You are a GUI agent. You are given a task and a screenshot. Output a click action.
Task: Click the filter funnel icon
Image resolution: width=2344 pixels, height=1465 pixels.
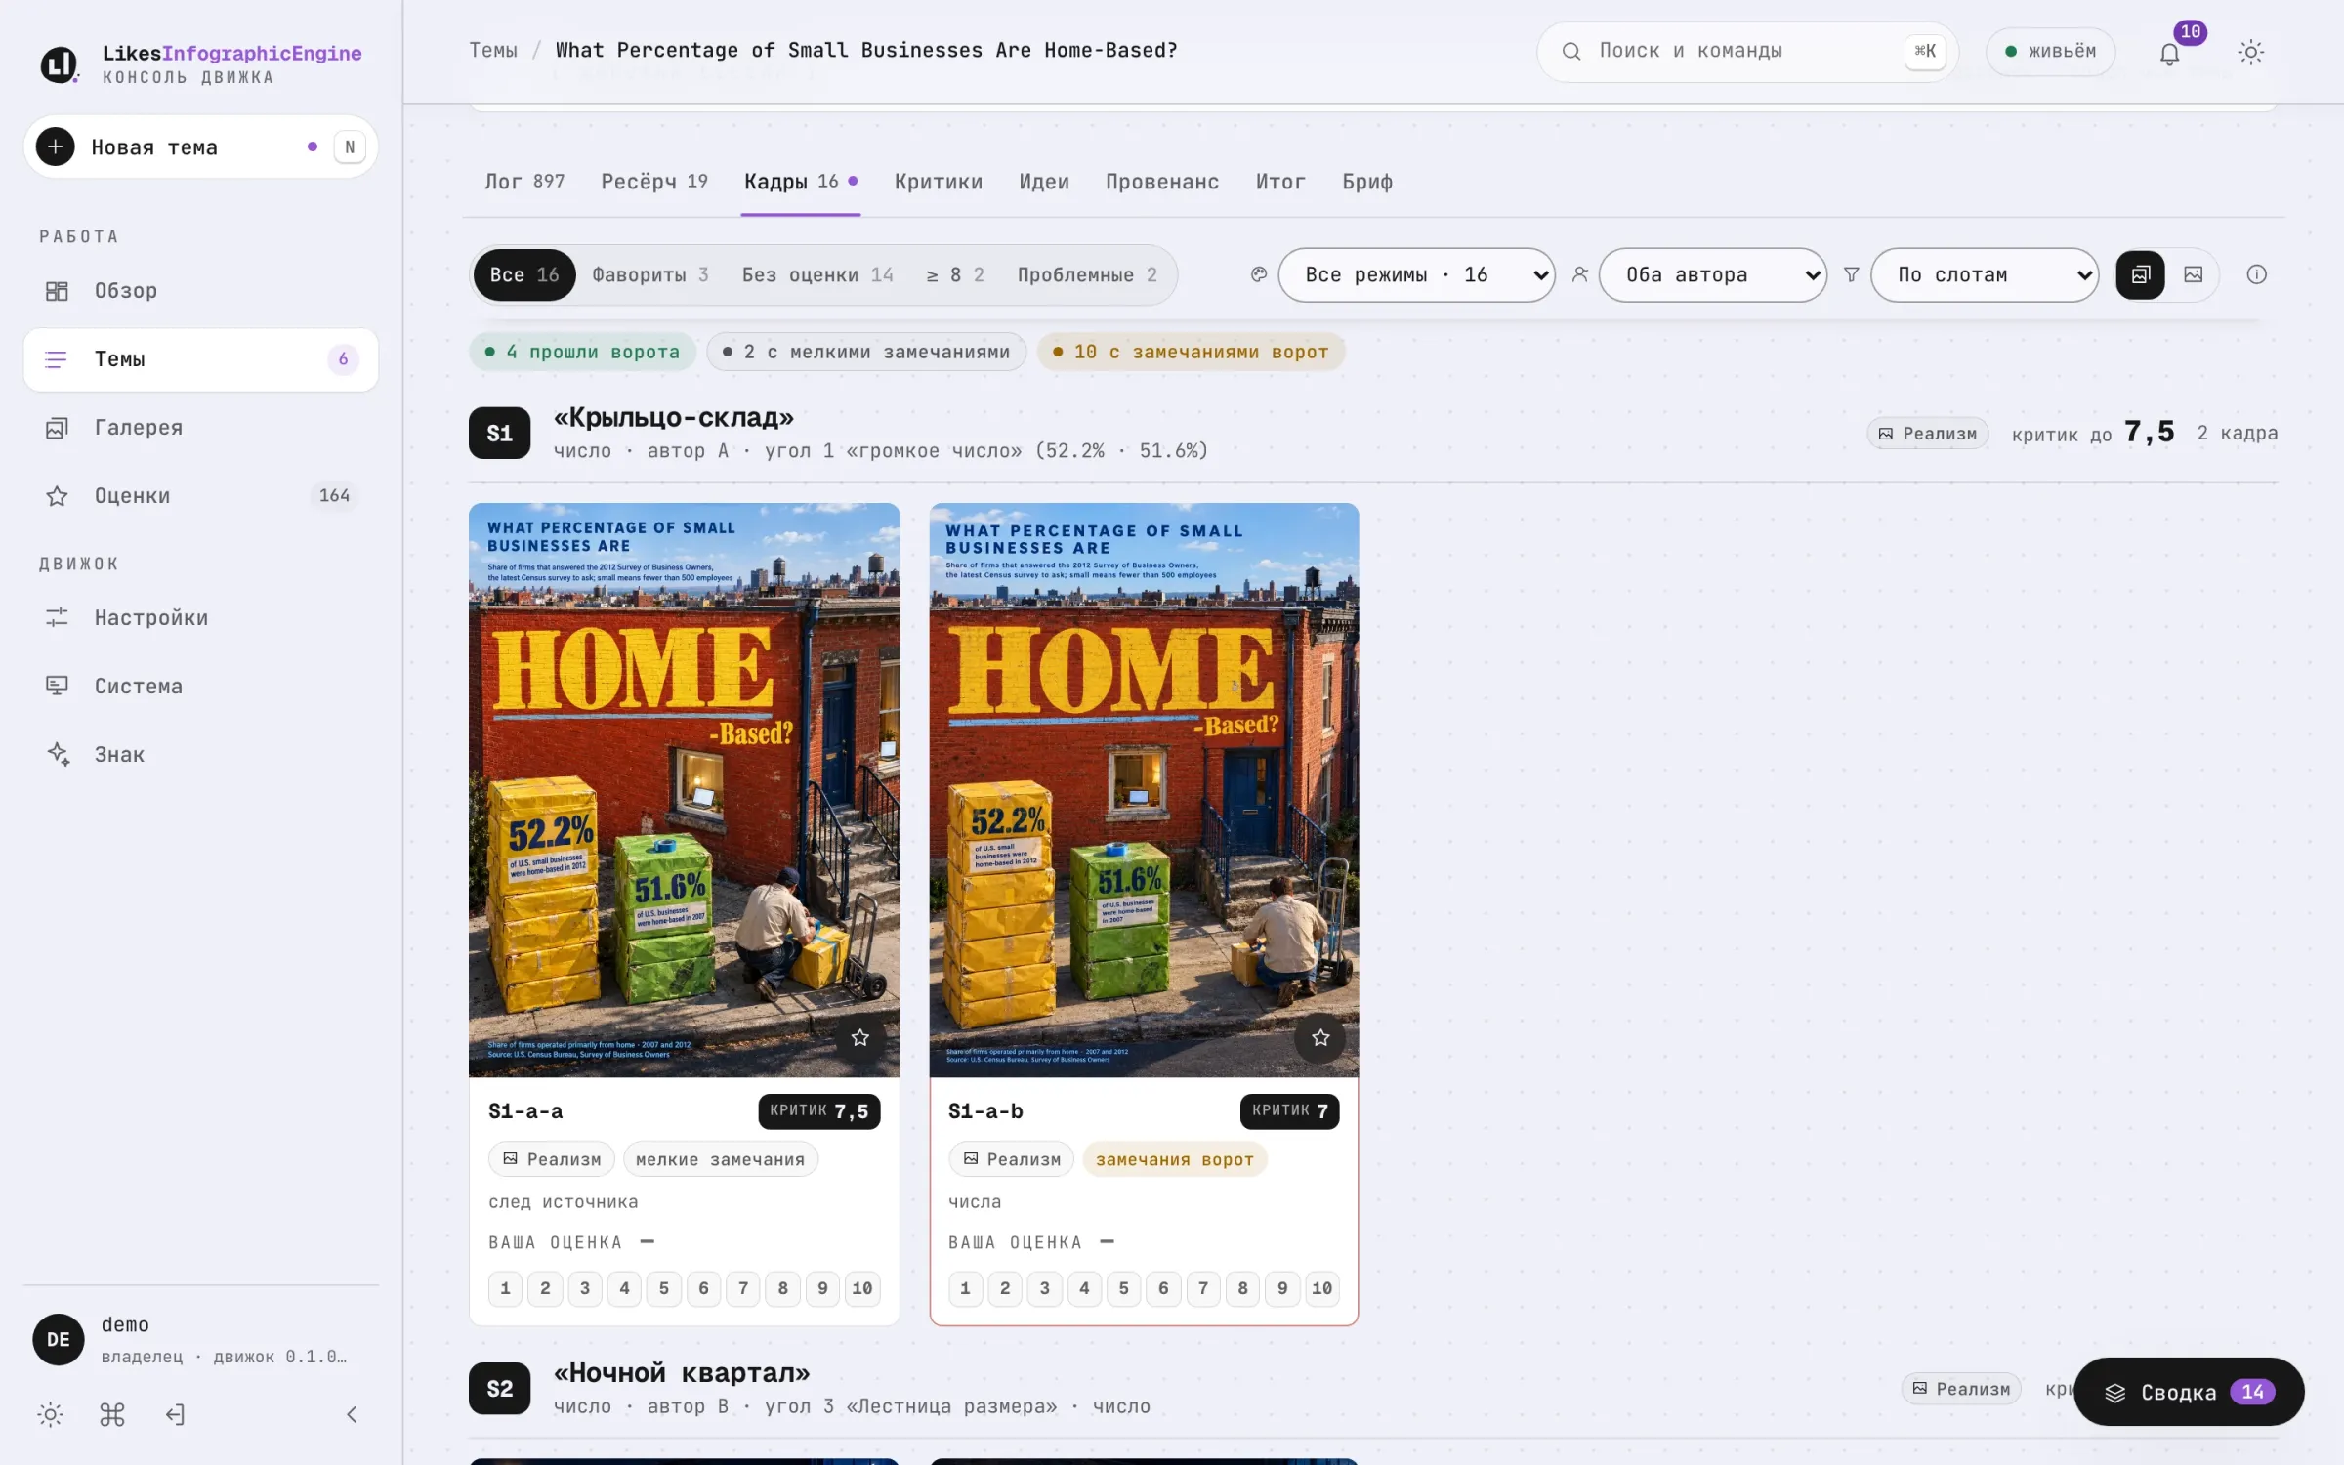tap(1851, 274)
